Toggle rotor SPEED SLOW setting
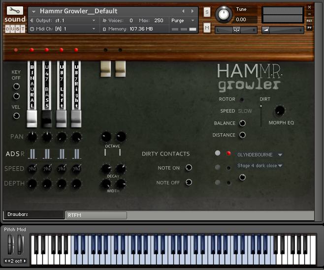 point(245,111)
